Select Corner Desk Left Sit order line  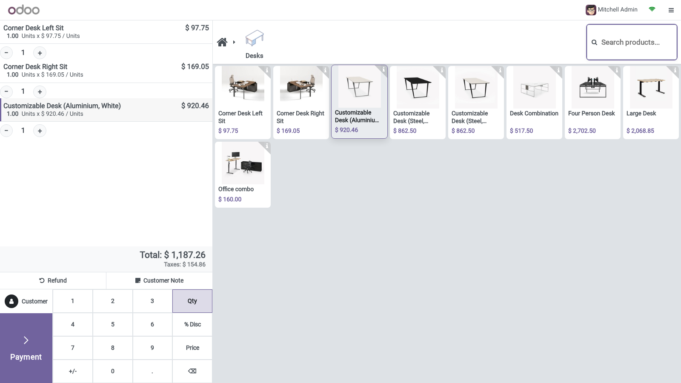pyautogui.click(x=106, y=32)
